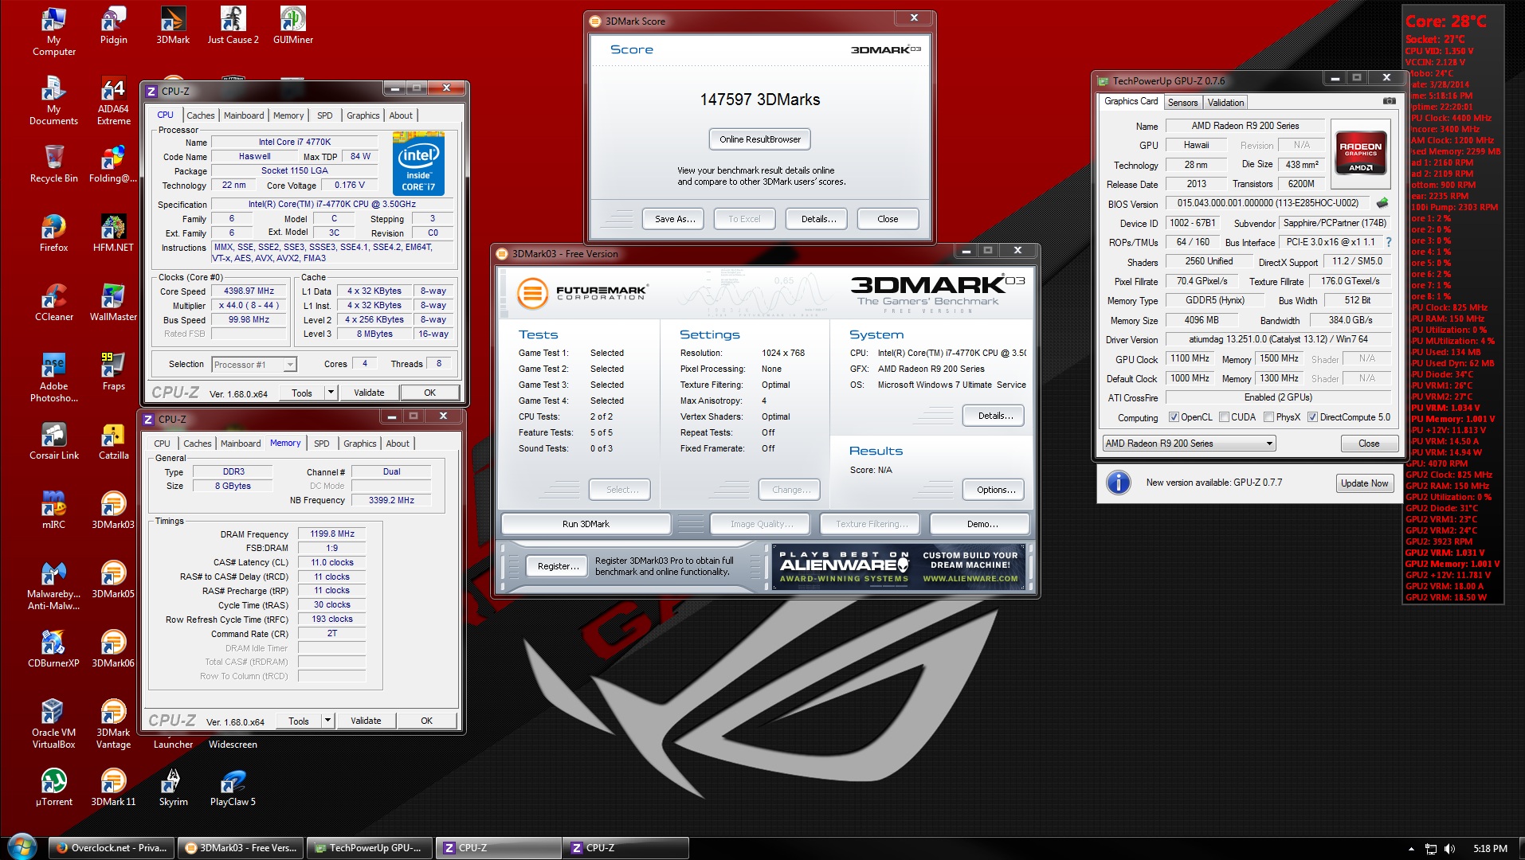The height and width of the screenshot is (860, 1525).
Task: Open Mainboard tab in the upper CPU-Z window
Action: (x=244, y=115)
